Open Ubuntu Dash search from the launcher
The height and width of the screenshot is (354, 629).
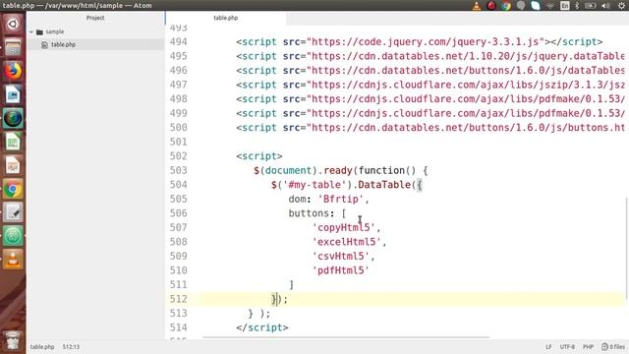(13, 24)
